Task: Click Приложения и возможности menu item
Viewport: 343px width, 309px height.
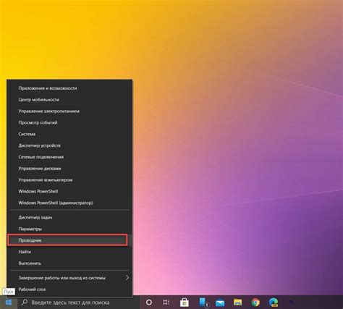Action: [x=69, y=88]
